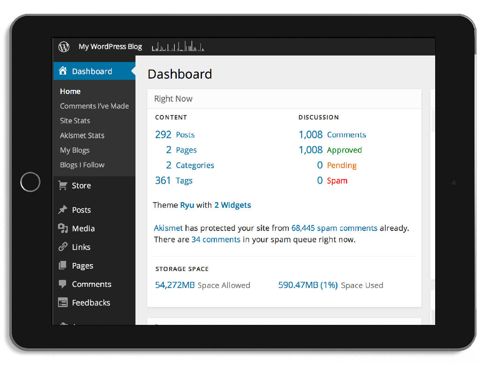Open Blogs I Follow submenu item
Image resolution: width=479 pixels, height=365 pixels.
(82, 165)
